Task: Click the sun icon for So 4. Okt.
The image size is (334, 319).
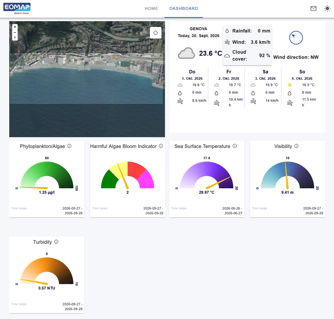Action: tap(290, 85)
